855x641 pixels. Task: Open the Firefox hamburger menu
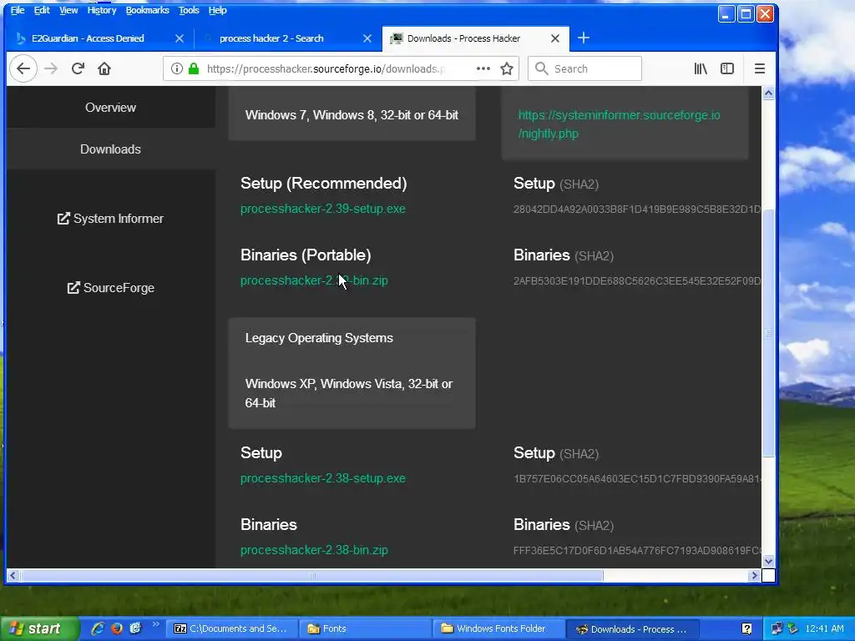coord(760,68)
